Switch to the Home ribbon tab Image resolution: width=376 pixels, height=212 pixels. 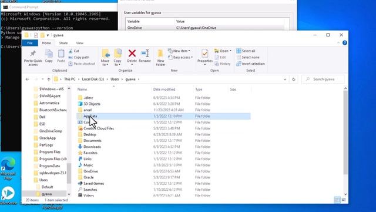(46, 43)
